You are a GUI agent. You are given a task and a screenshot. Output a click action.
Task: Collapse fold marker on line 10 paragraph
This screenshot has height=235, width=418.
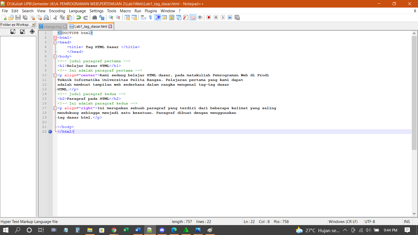coord(55,75)
